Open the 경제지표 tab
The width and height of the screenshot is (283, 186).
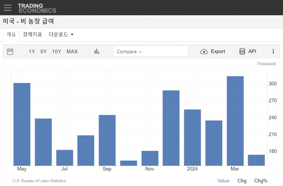coord(32,35)
